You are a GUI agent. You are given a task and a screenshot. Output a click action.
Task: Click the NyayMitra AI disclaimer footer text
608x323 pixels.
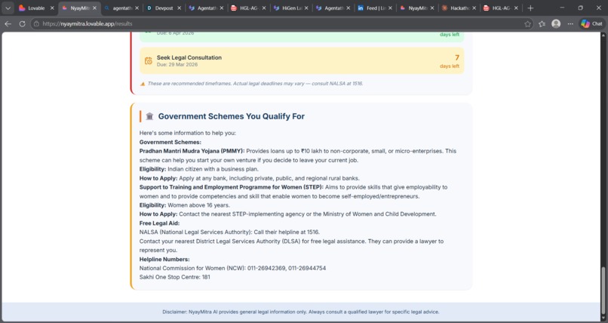(x=301, y=312)
